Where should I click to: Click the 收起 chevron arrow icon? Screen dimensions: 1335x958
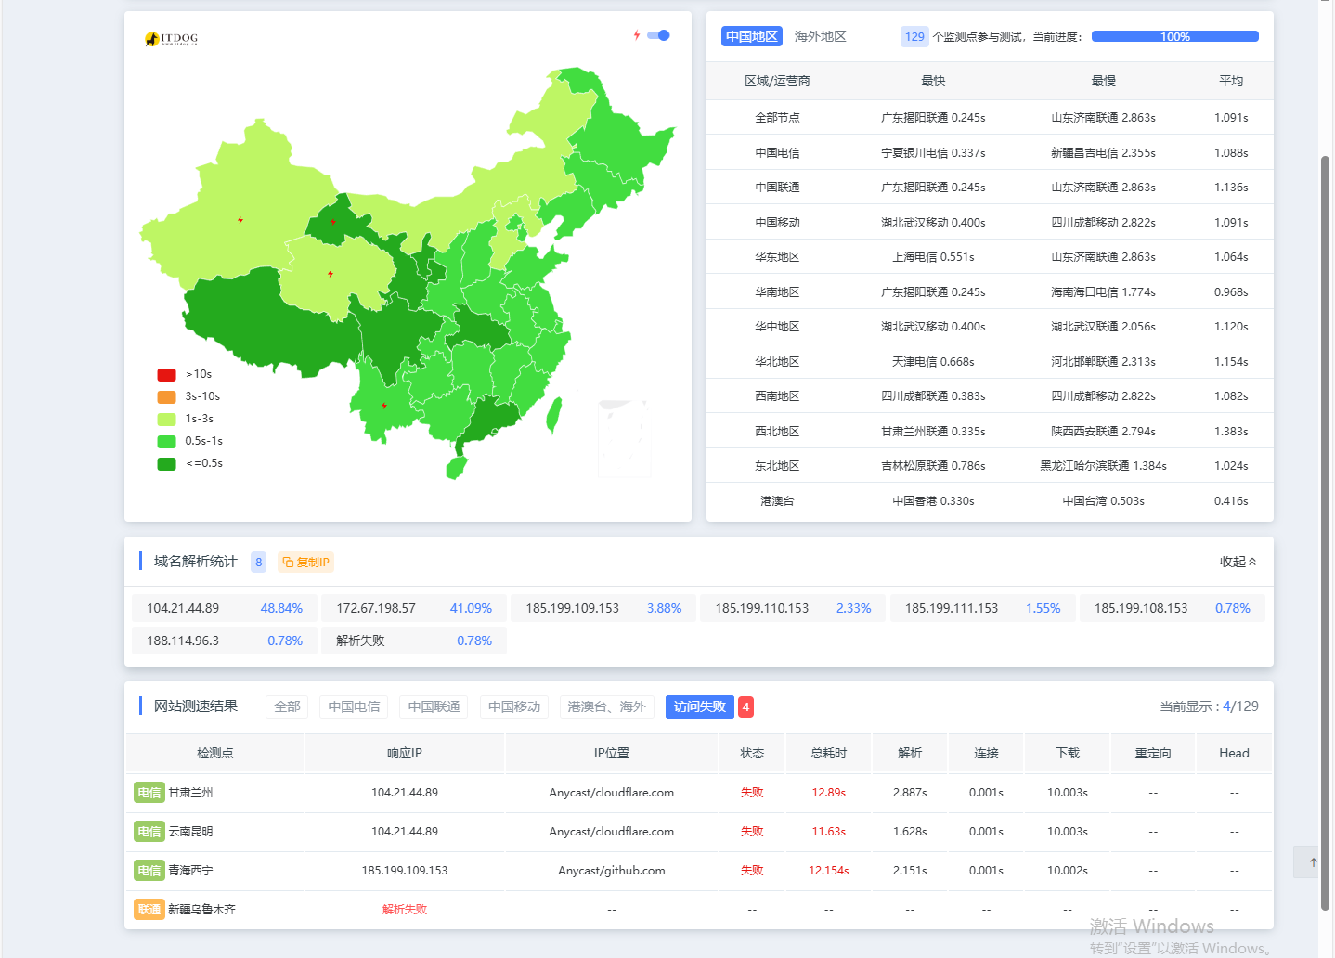click(x=1252, y=562)
